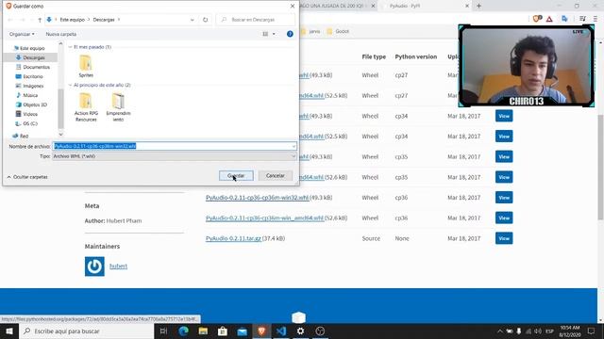Viewport: 604px width, 339px height.
Task: Open the Mail app from taskbar
Action: coord(242,331)
